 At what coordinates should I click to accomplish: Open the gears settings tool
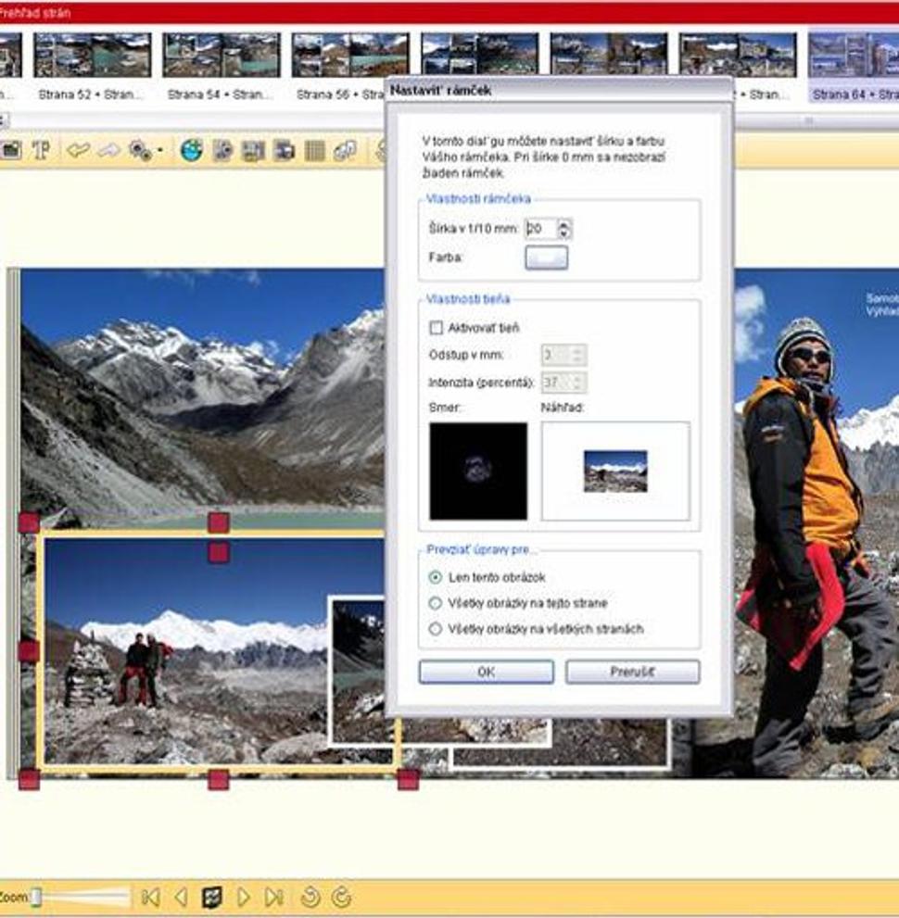pos(140,150)
